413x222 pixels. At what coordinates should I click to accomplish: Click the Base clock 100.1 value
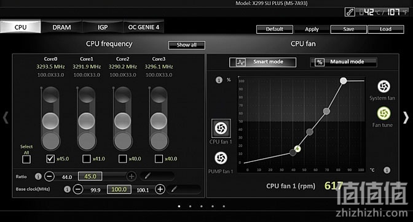[x=143, y=190]
